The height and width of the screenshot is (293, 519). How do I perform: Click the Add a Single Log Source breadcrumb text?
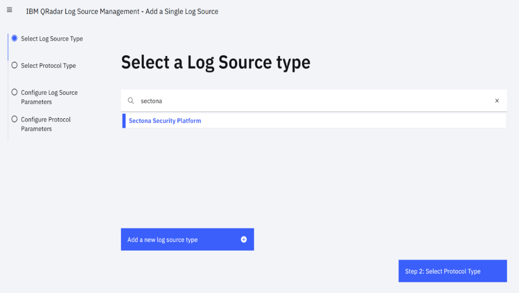click(182, 11)
